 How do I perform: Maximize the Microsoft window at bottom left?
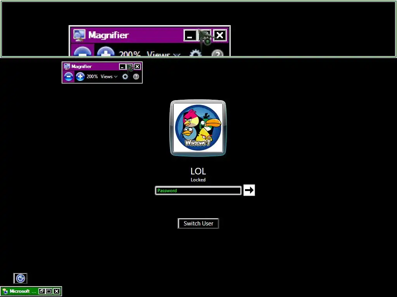[49, 291]
